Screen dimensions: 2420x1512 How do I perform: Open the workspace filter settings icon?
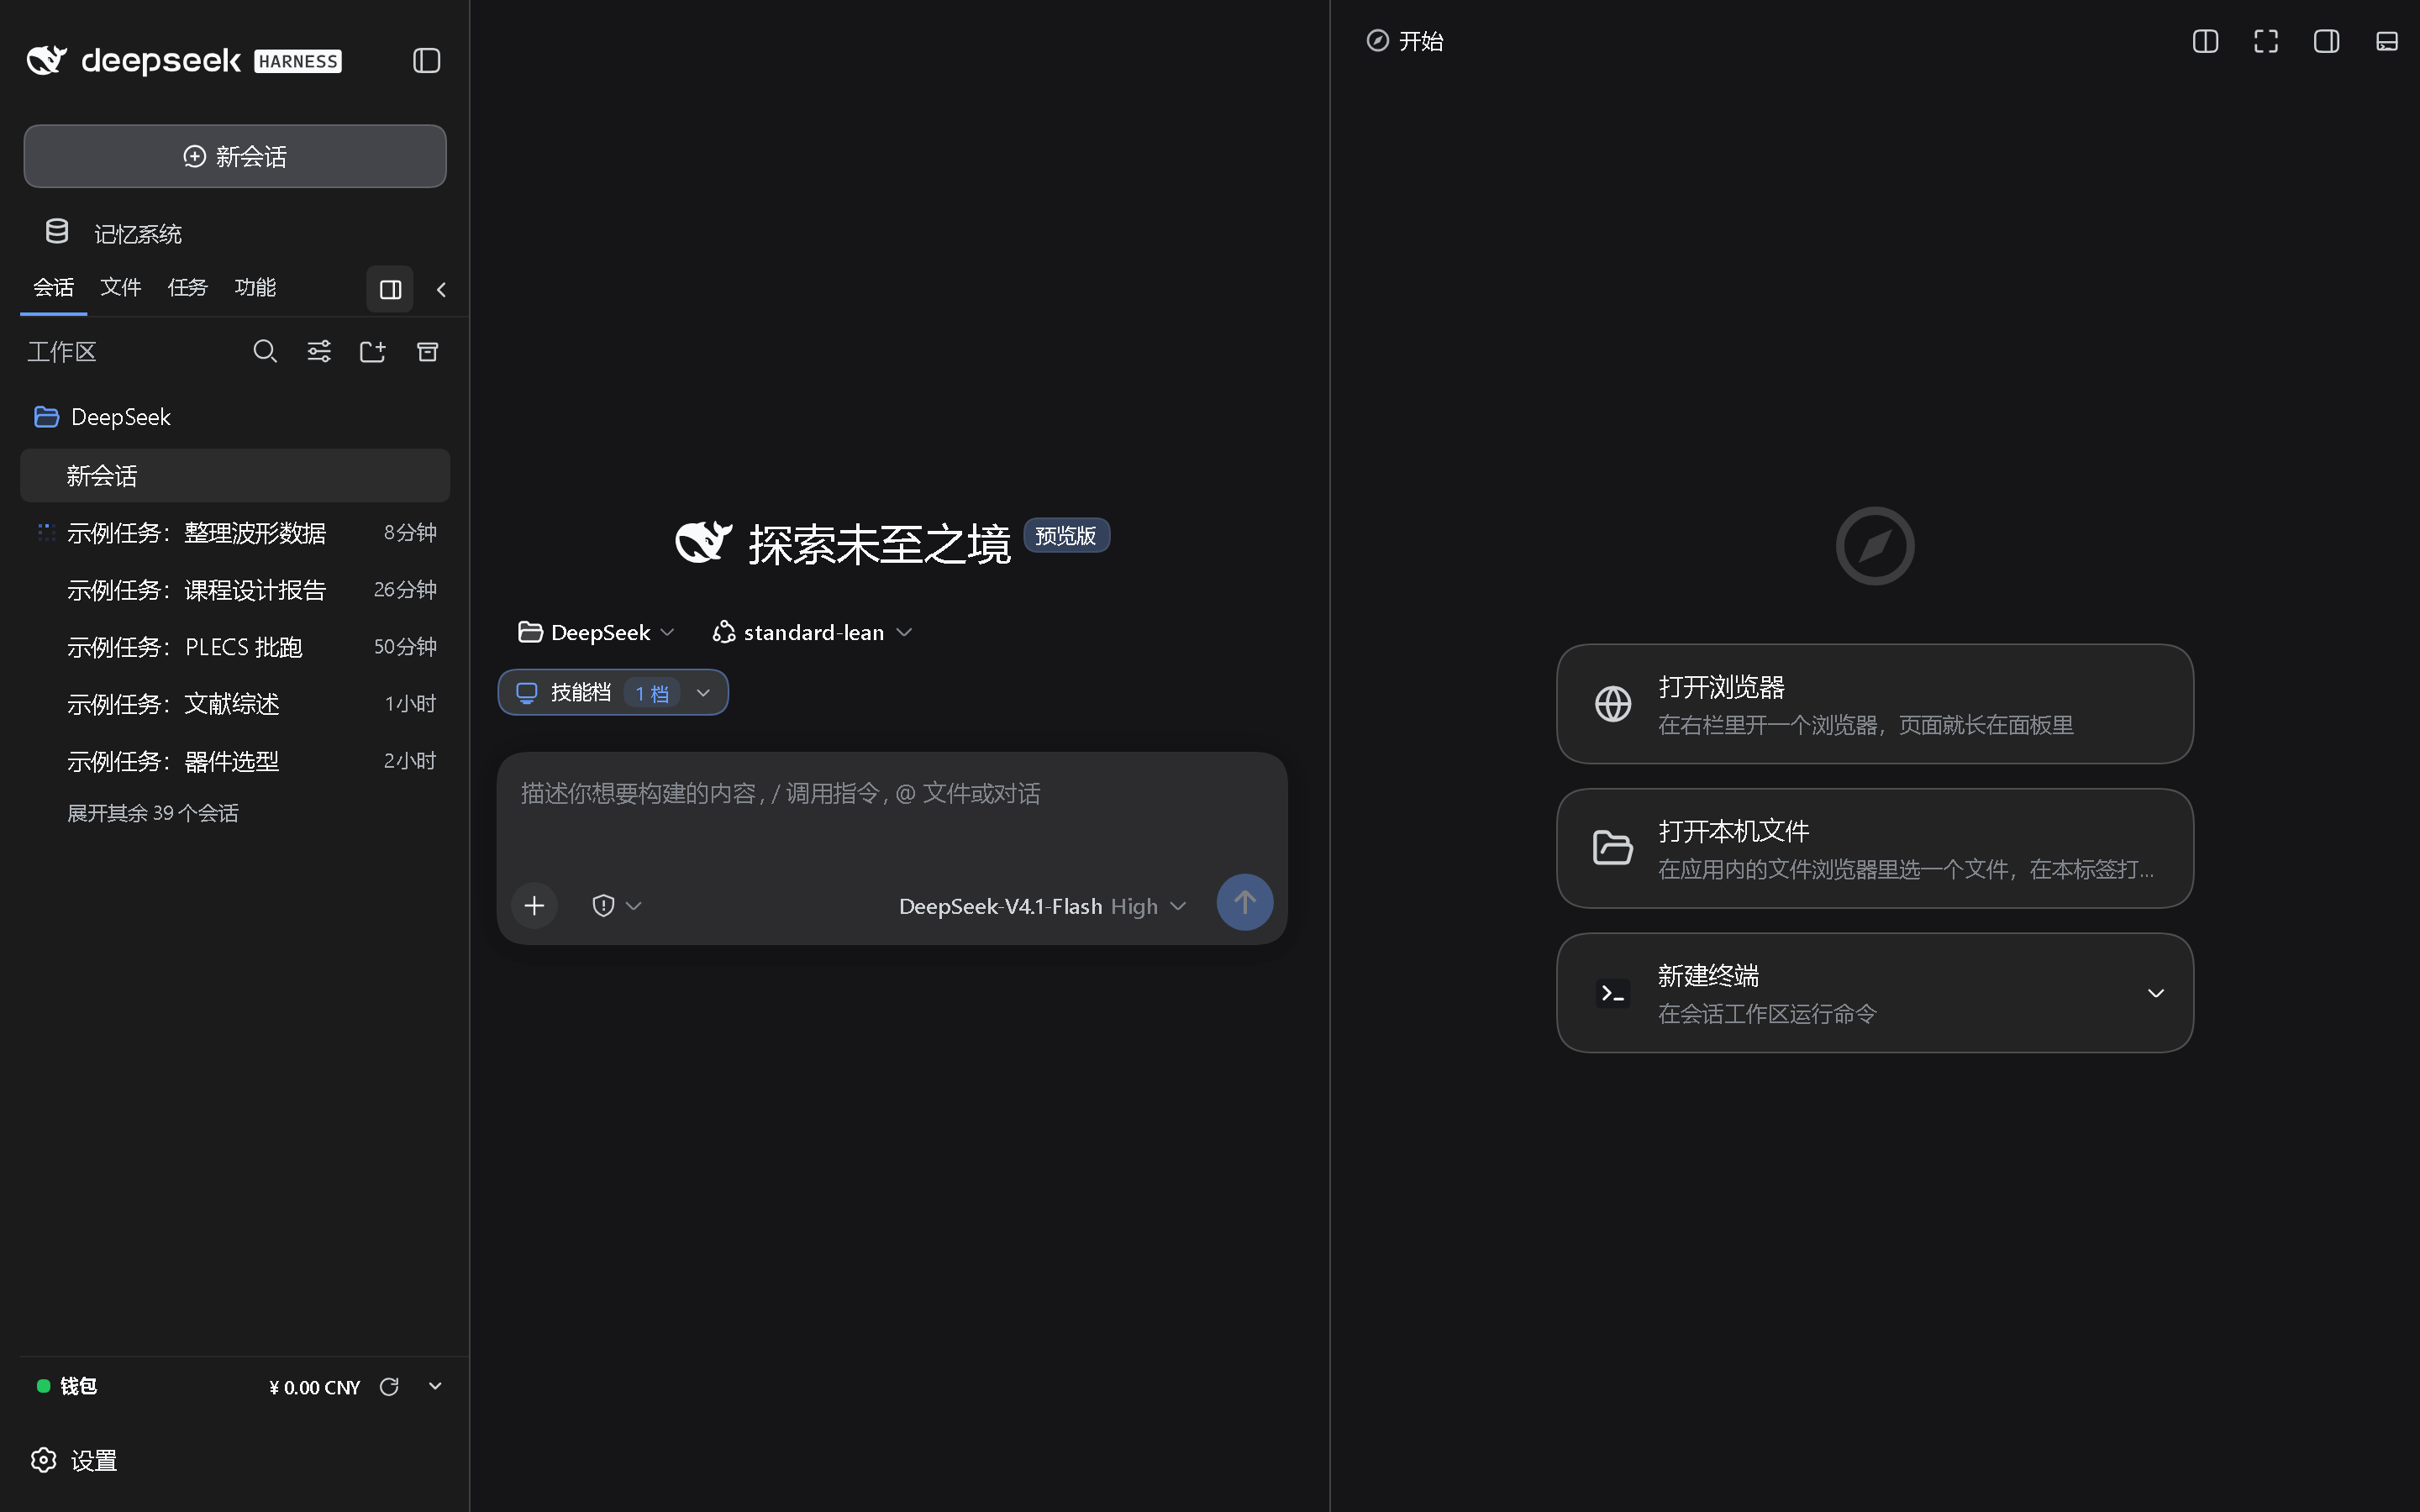pyautogui.click(x=319, y=351)
